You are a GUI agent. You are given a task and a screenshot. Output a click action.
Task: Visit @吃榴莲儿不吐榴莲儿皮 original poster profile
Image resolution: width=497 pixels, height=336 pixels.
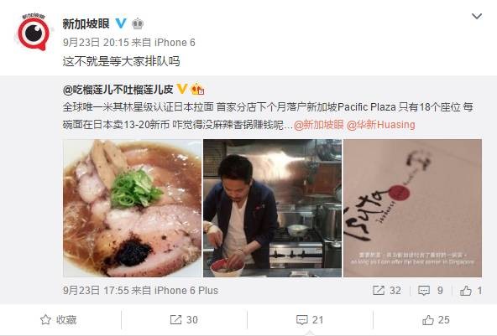[x=118, y=90]
